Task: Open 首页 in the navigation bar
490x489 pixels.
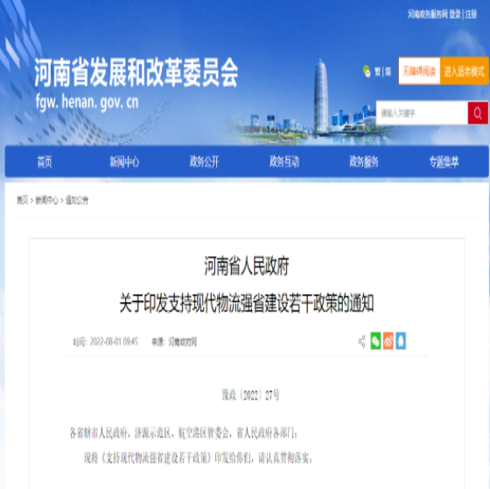Action: (45, 162)
